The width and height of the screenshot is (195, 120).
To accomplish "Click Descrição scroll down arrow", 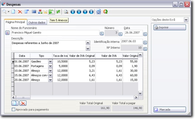I will tap(88, 48).
